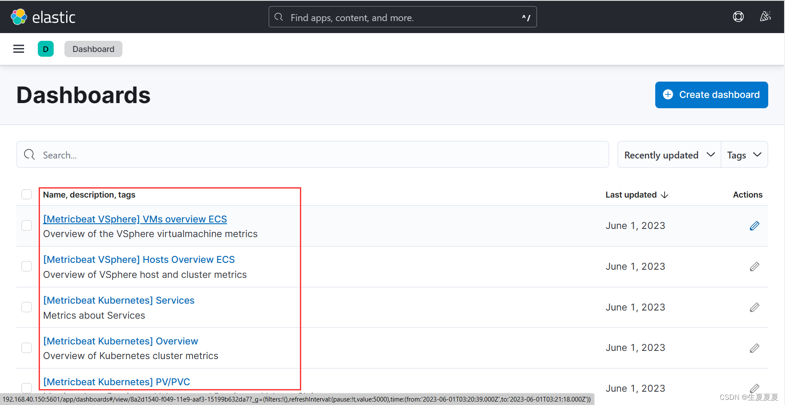
Task: Click the sort arrow beside Last updated
Action: pyautogui.click(x=665, y=195)
